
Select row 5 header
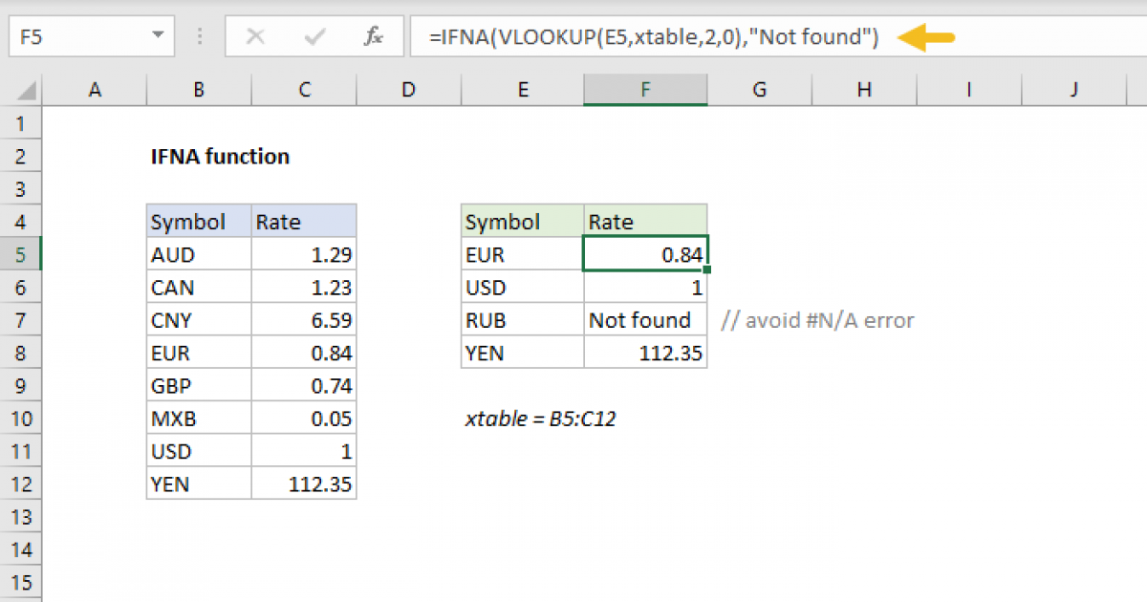click(x=20, y=254)
